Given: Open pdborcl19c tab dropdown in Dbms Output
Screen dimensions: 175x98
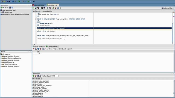Looking at the screenshot, I should tap(41, 79).
